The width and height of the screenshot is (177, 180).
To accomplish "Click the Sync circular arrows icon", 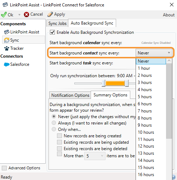I will (x=7, y=40).
